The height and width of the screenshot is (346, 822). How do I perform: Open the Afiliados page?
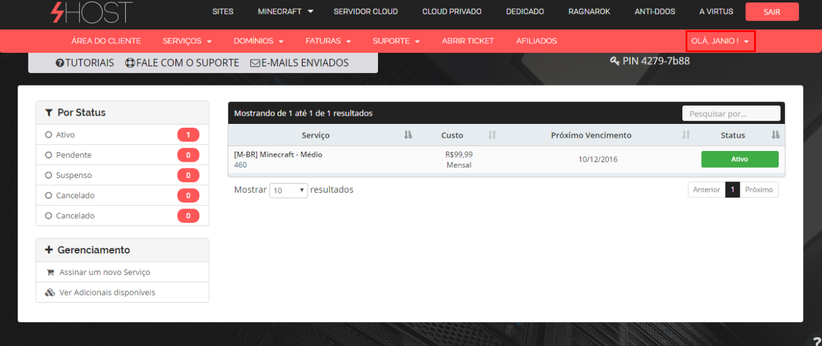(x=536, y=41)
